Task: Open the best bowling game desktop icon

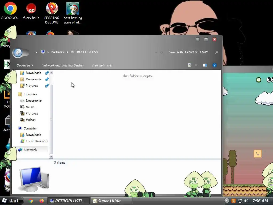Action: click(x=73, y=13)
